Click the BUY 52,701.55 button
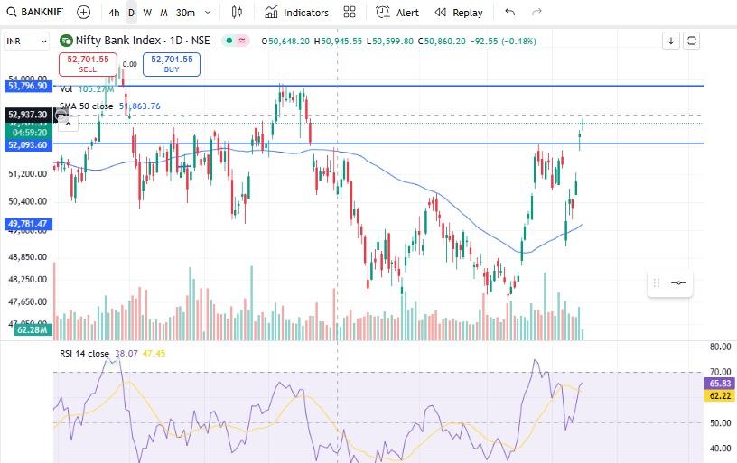The width and height of the screenshot is (737, 463). (x=172, y=64)
